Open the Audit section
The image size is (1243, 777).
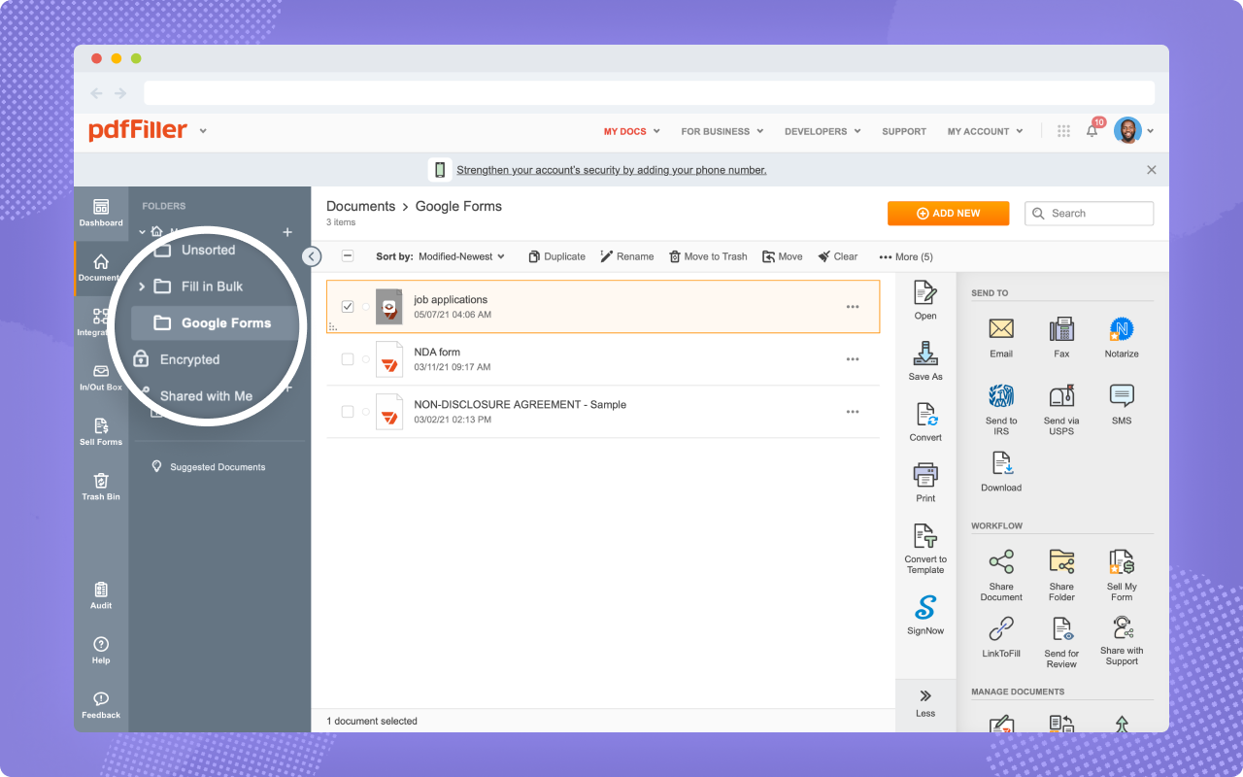[101, 595]
